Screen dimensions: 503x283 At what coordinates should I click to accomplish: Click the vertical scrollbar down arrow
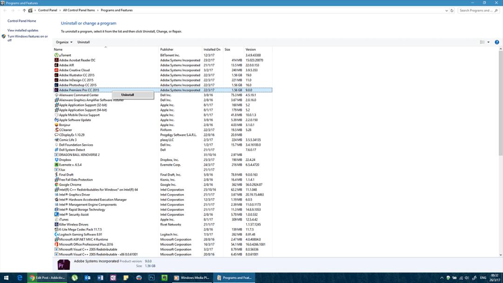500,255
